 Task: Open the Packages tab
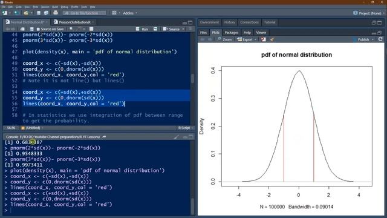pos(231,32)
